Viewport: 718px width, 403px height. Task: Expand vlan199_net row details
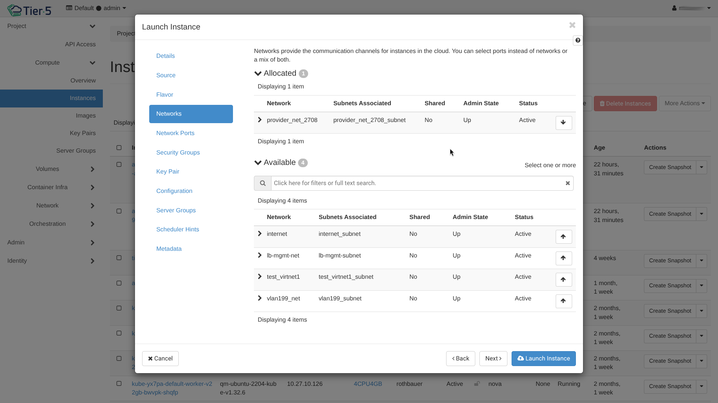(260, 299)
